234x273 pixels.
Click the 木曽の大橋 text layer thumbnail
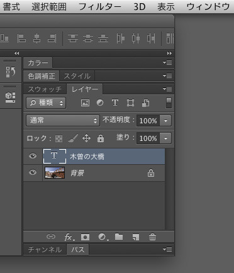(x=55, y=156)
